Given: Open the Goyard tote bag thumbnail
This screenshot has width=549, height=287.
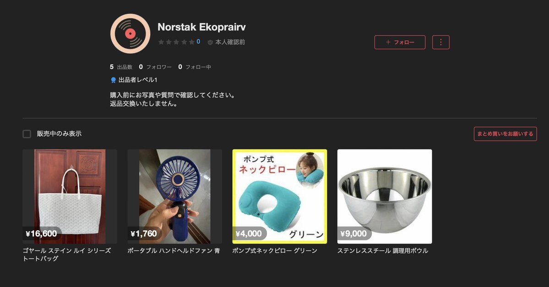Looking at the screenshot, I should (70, 197).
